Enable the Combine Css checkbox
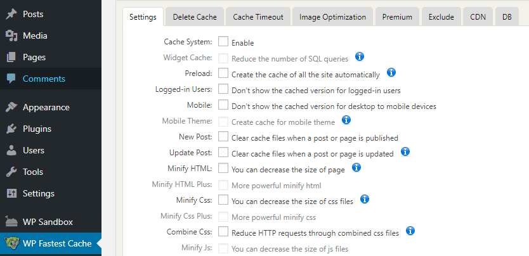Screen dimensions: 529x256 [x=223, y=231]
